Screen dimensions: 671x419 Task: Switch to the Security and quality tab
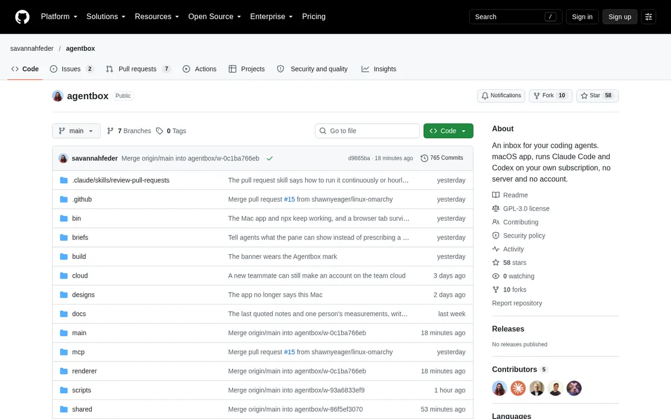313,69
